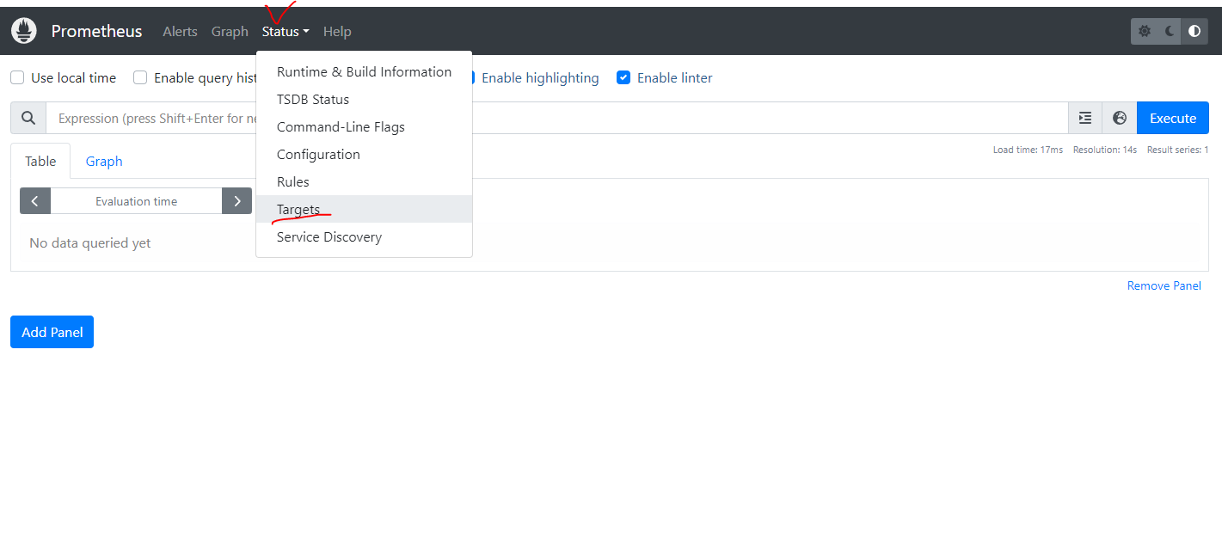Select Configuration from Status menu
This screenshot has height=558, width=1222.
(x=364, y=154)
